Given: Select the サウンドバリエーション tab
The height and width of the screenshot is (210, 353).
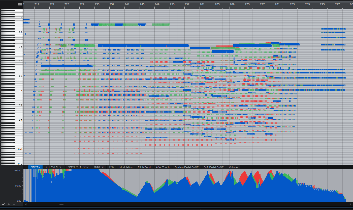Looking at the screenshot, I should pyautogui.click(x=78, y=167).
